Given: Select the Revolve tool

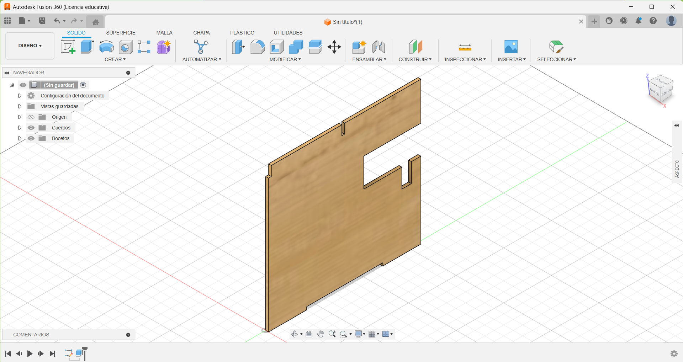Looking at the screenshot, I should 106,47.
